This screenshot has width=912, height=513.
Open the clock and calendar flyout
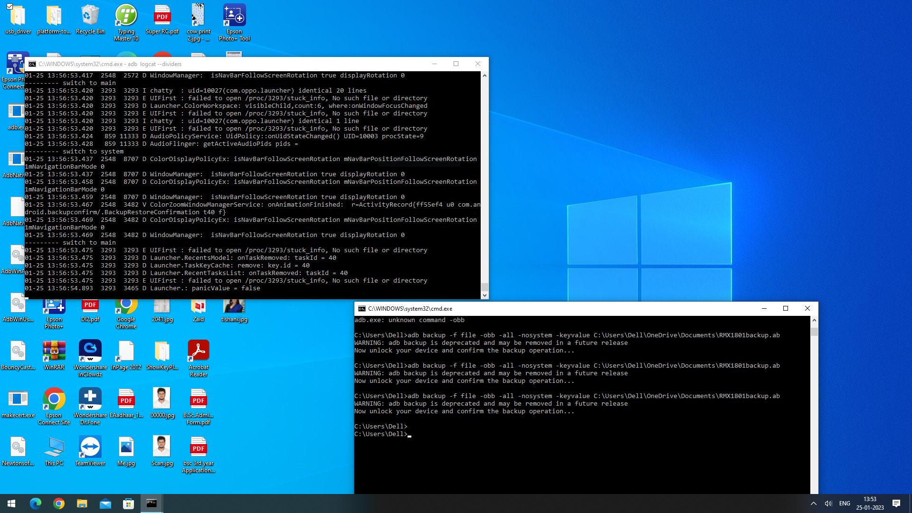pyautogui.click(x=870, y=503)
